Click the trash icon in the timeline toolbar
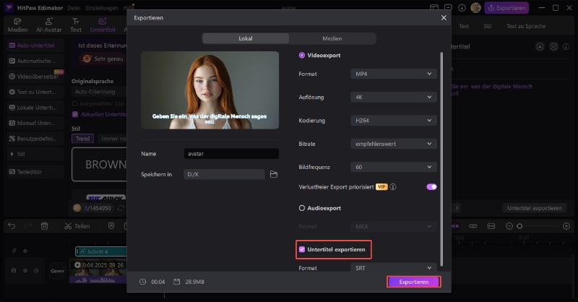578x302 pixels. 44,225
